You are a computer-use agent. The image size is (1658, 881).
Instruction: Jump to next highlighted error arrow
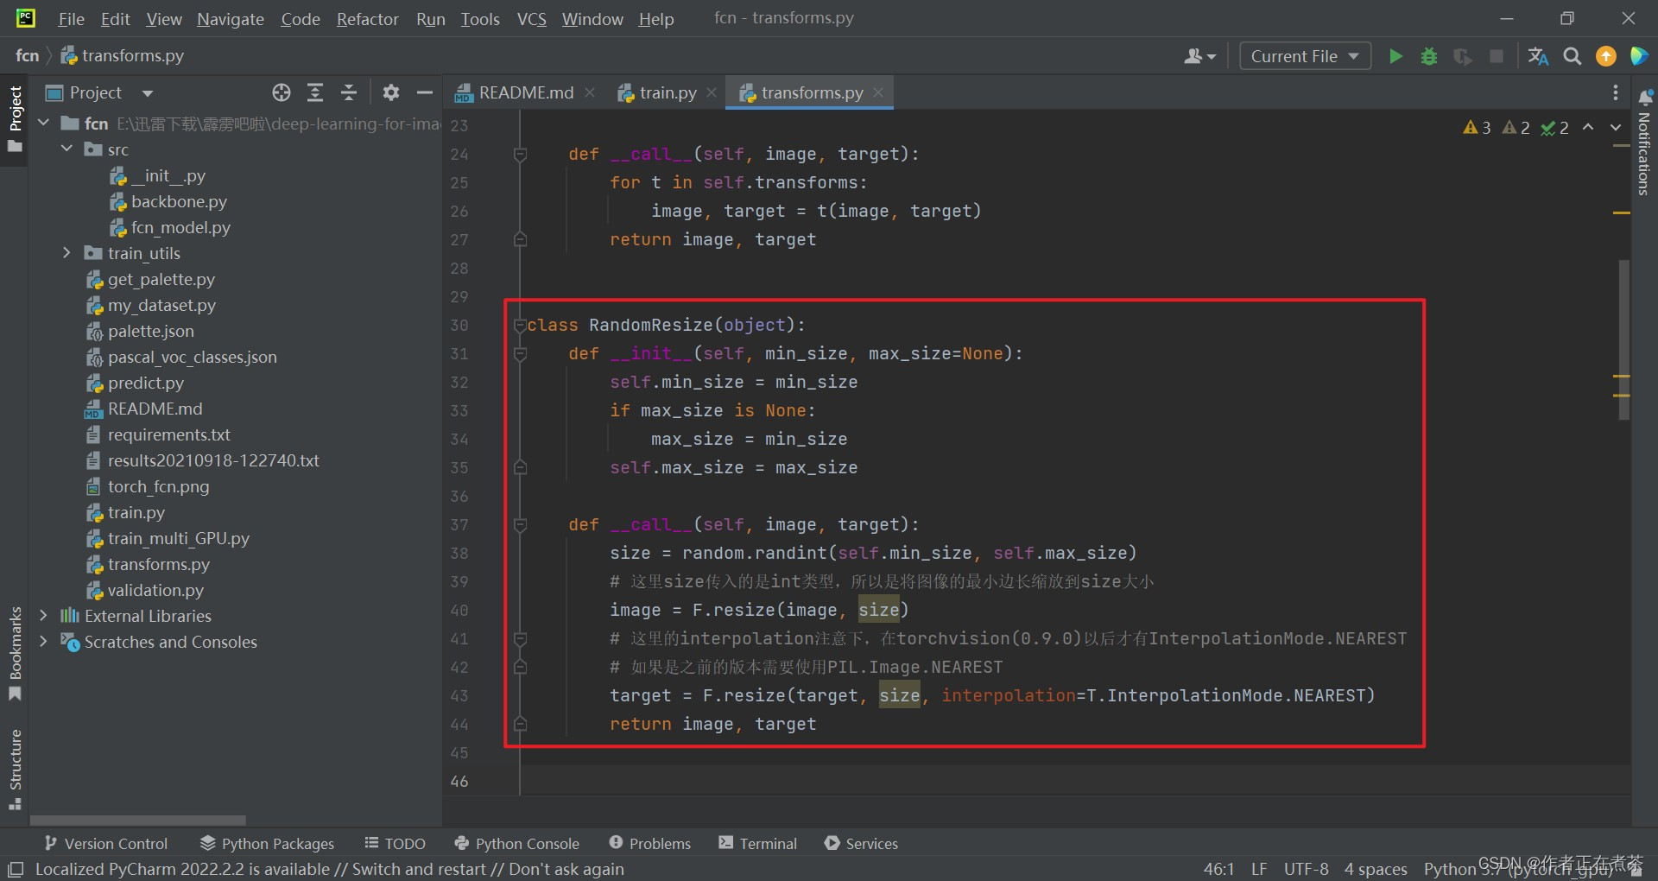click(x=1616, y=127)
